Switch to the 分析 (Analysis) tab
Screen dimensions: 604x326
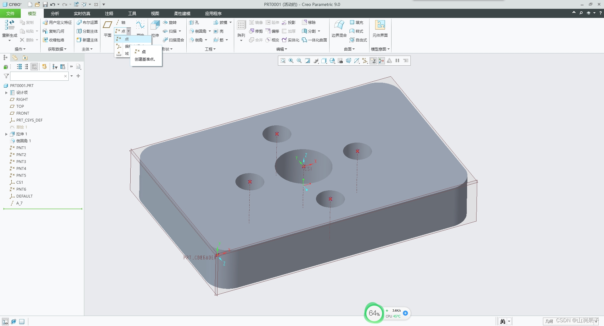(x=55, y=14)
